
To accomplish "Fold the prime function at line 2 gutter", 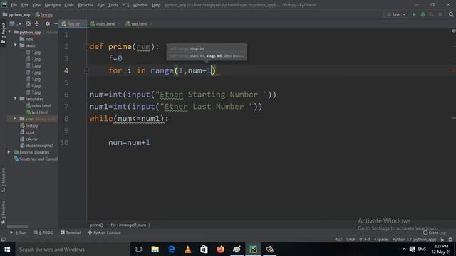I will click(86, 46).
